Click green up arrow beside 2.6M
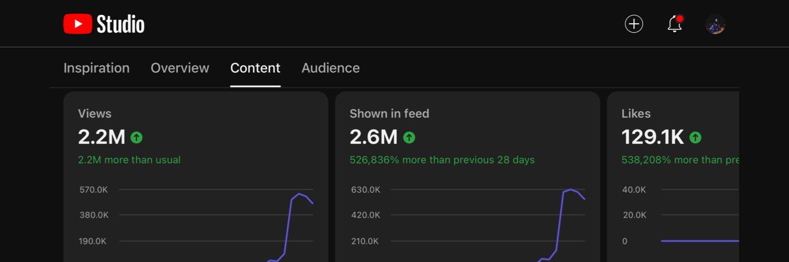 pyautogui.click(x=409, y=138)
